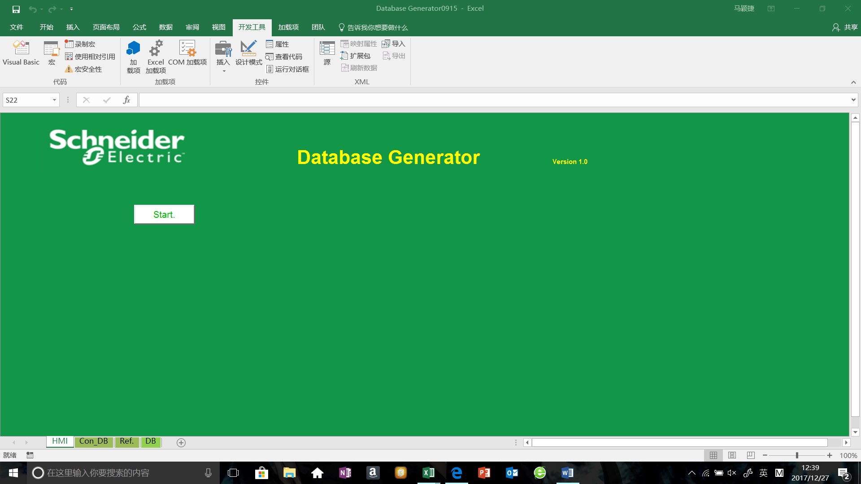Open the Visual Basic editor
Image resolution: width=861 pixels, height=484 pixels.
[21, 53]
